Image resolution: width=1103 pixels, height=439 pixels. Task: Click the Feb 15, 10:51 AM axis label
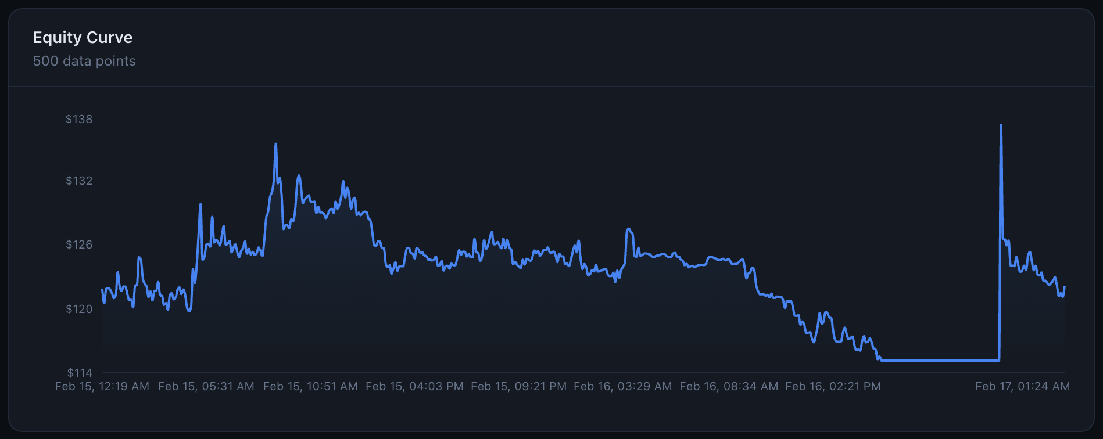[x=310, y=386]
